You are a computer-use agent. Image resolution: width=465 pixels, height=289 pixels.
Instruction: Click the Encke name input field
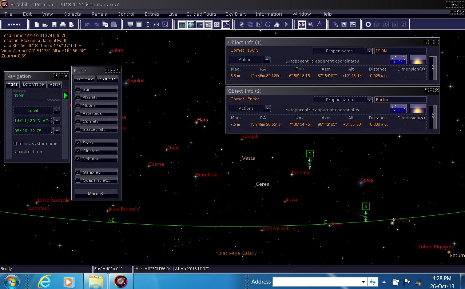pos(400,100)
